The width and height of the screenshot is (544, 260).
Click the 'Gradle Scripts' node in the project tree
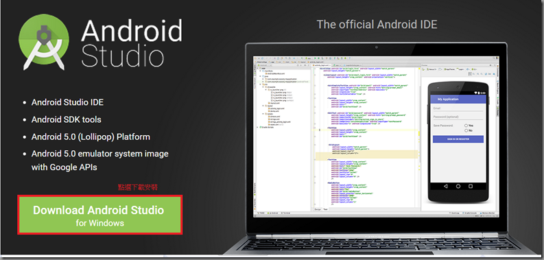266,128
